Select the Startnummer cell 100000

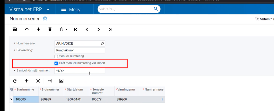(x=26, y=100)
